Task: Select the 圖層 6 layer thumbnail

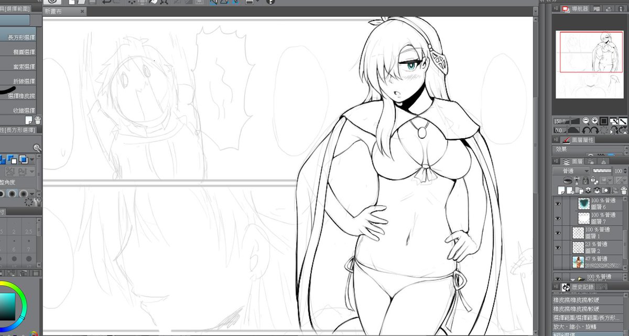Action: point(583,204)
